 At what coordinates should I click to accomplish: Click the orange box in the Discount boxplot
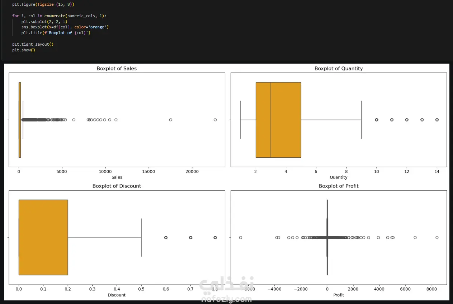click(43, 237)
